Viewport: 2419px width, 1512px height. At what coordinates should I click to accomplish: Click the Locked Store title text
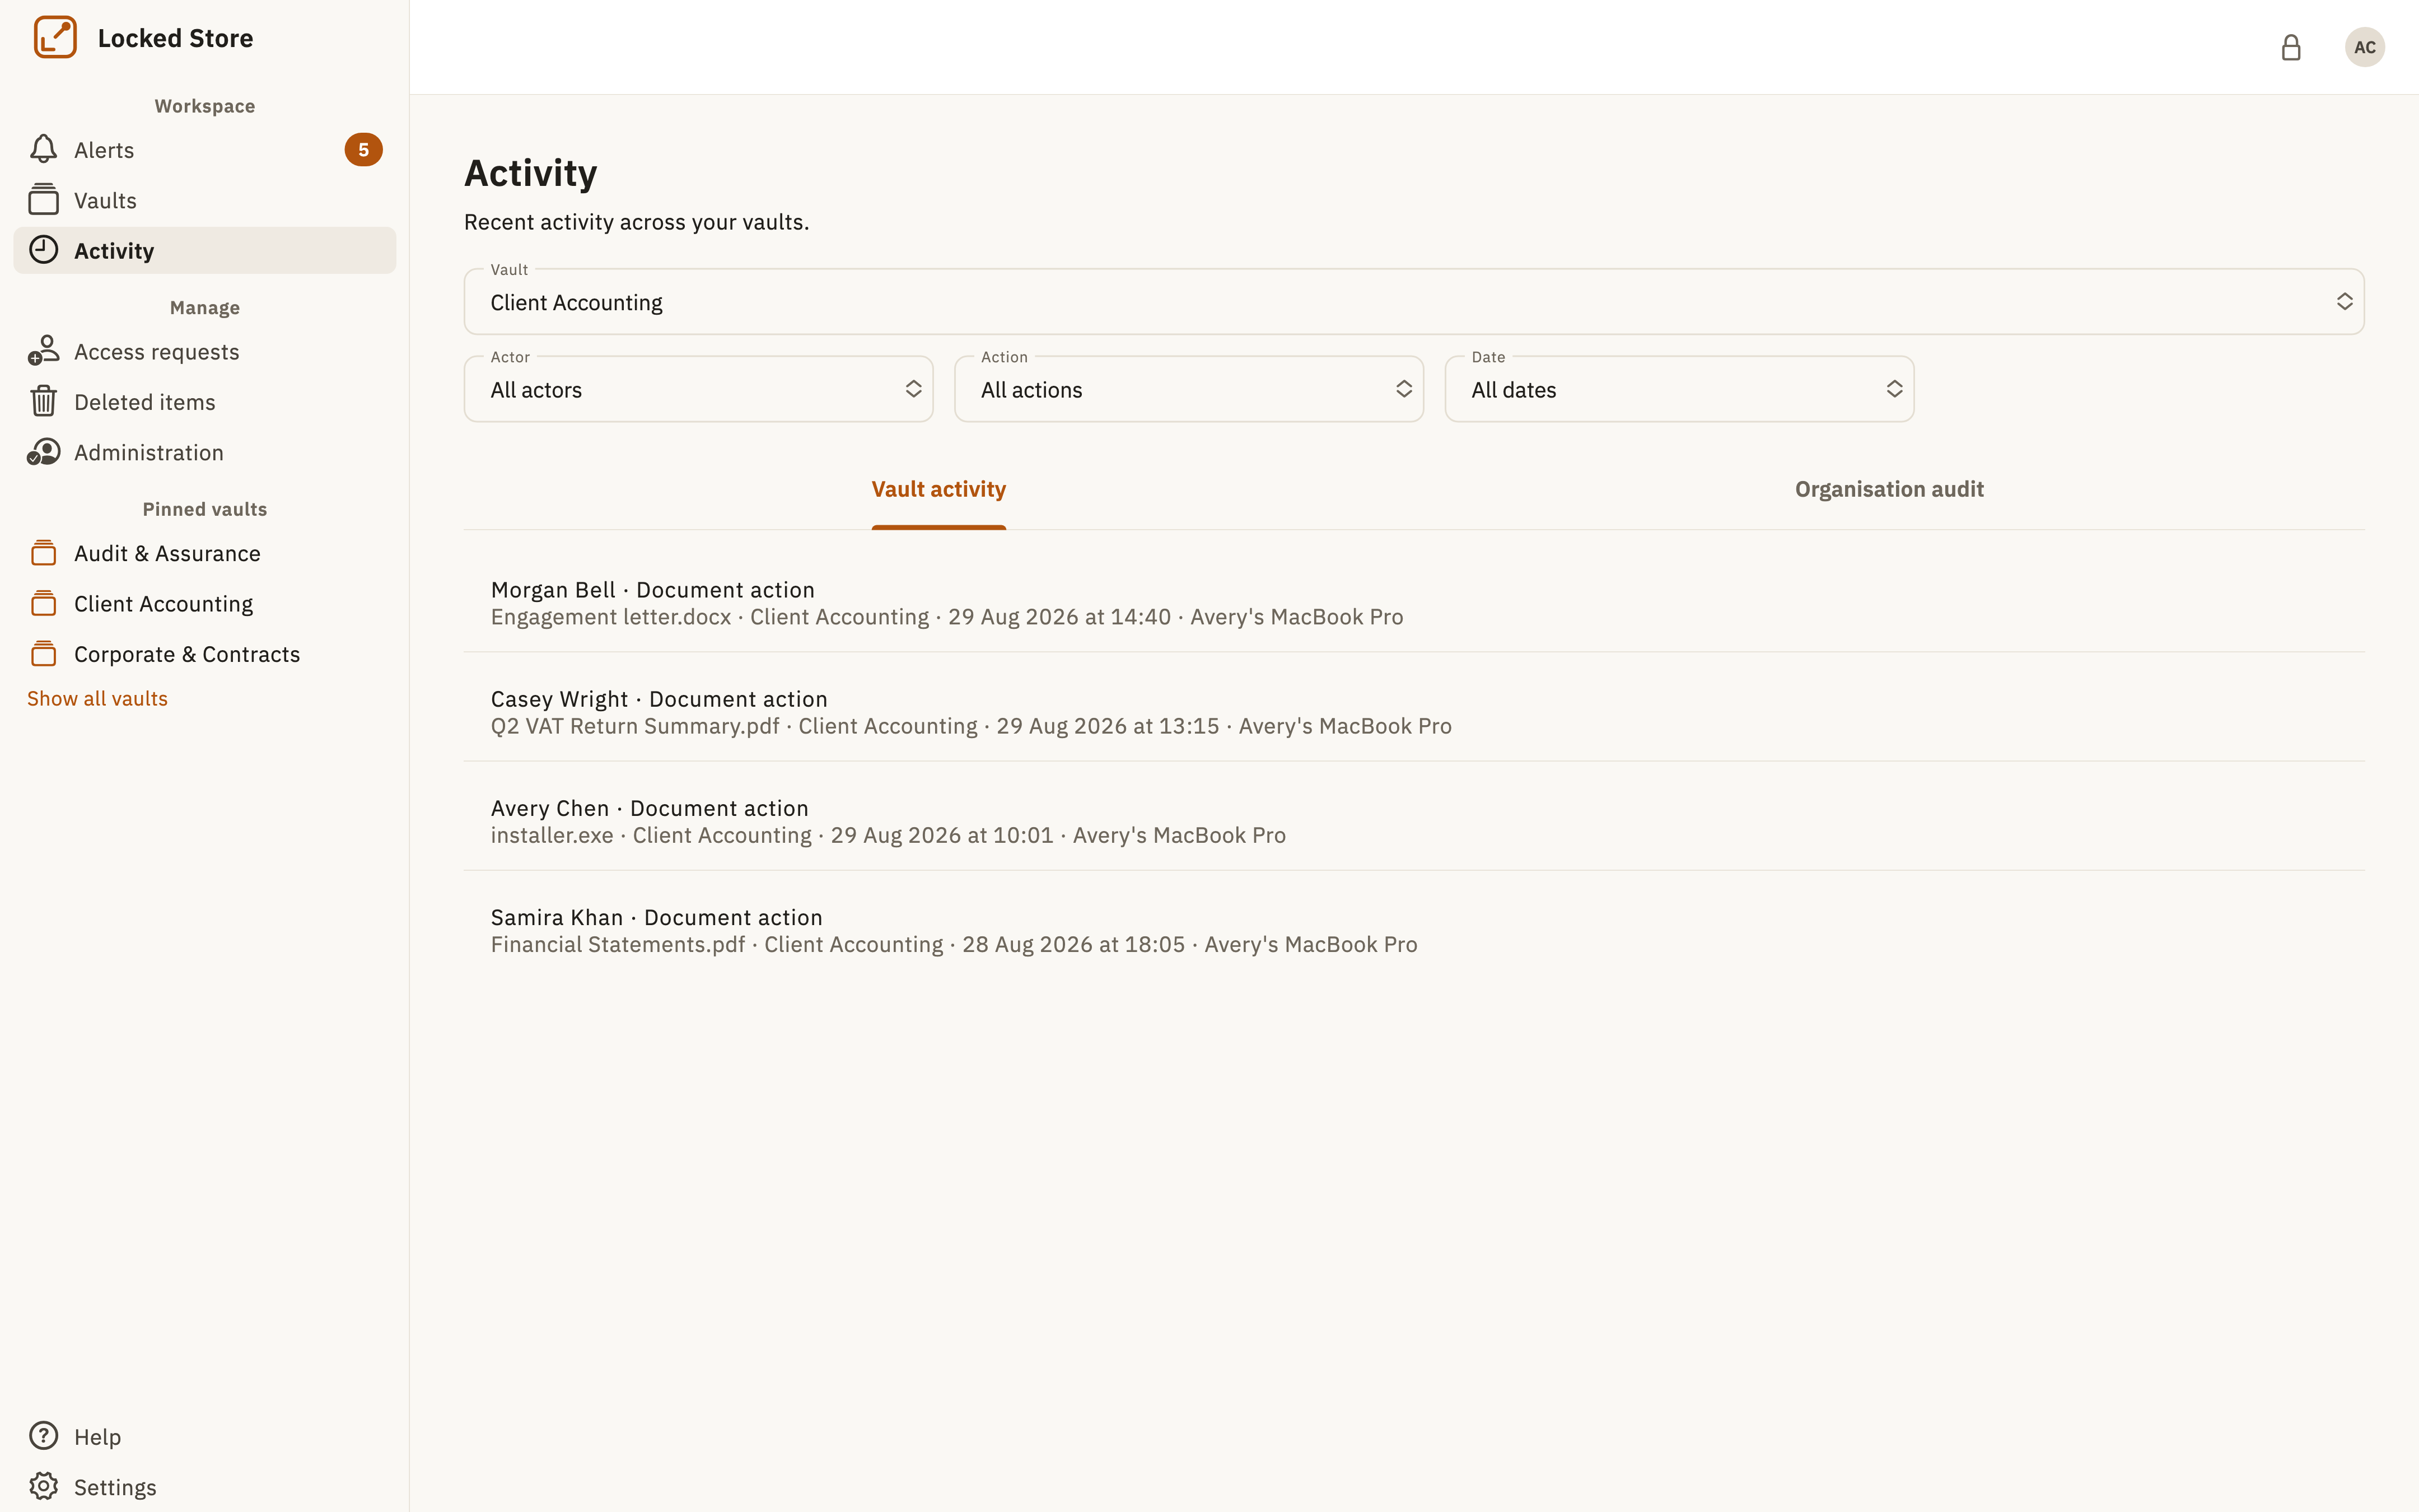point(175,38)
